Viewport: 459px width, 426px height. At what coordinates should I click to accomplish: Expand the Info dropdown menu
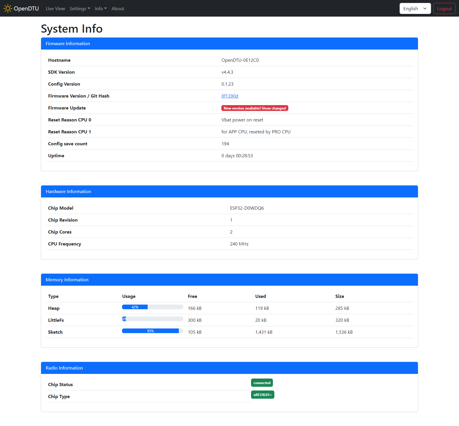point(100,9)
